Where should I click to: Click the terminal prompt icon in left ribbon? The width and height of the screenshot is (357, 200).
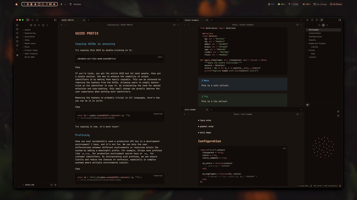[17, 49]
